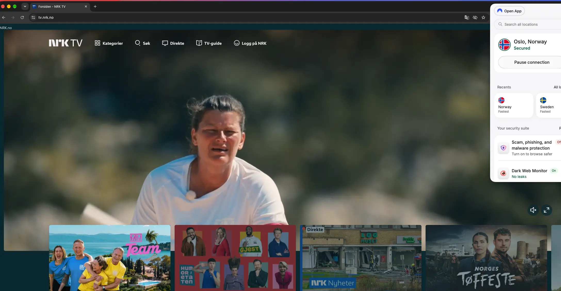
Task: Click the All locations link
Action: (x=557, y=87)
